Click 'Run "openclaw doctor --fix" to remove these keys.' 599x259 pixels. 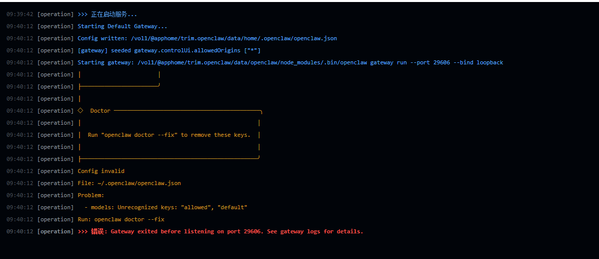(169, 135)
